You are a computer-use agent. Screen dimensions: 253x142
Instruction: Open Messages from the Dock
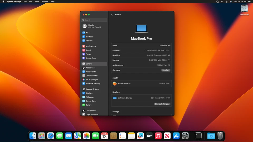[60, 136]
